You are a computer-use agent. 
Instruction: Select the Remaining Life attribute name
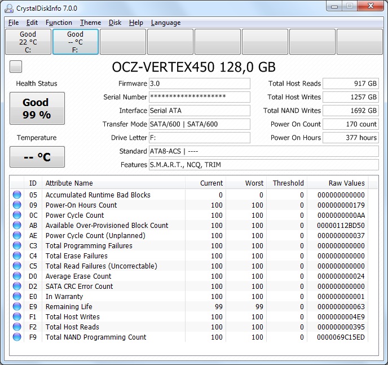click(x=69, y=306)
